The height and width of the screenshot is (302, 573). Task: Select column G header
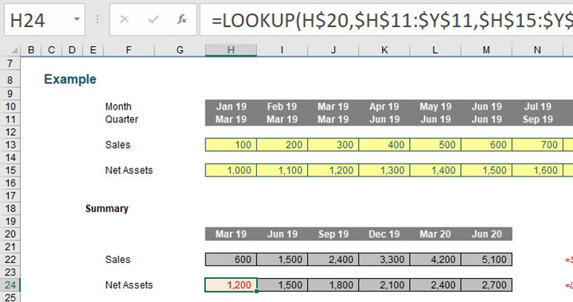point(180,50)
